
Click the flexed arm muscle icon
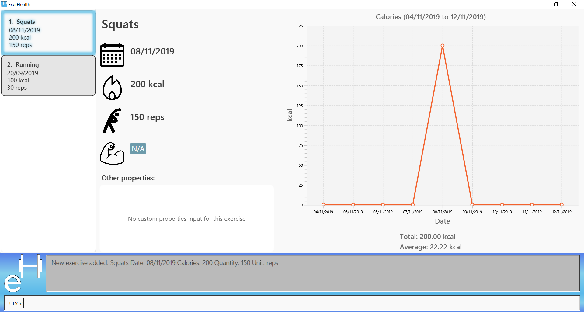point(112,153)
